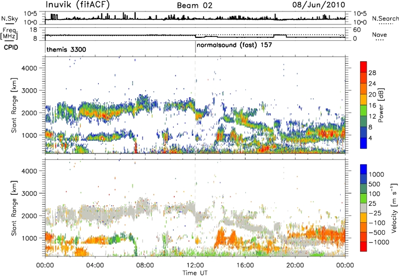Click the '08:00' time tick label

[145, 266]
